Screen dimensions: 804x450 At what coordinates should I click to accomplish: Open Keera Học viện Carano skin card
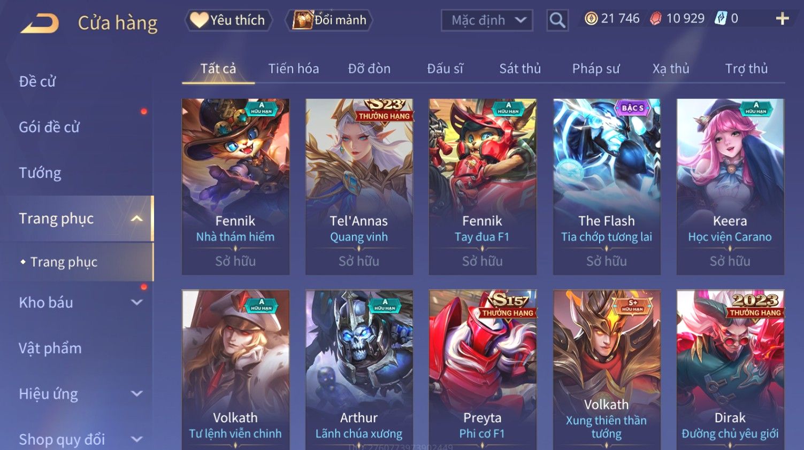pos(730,187)
